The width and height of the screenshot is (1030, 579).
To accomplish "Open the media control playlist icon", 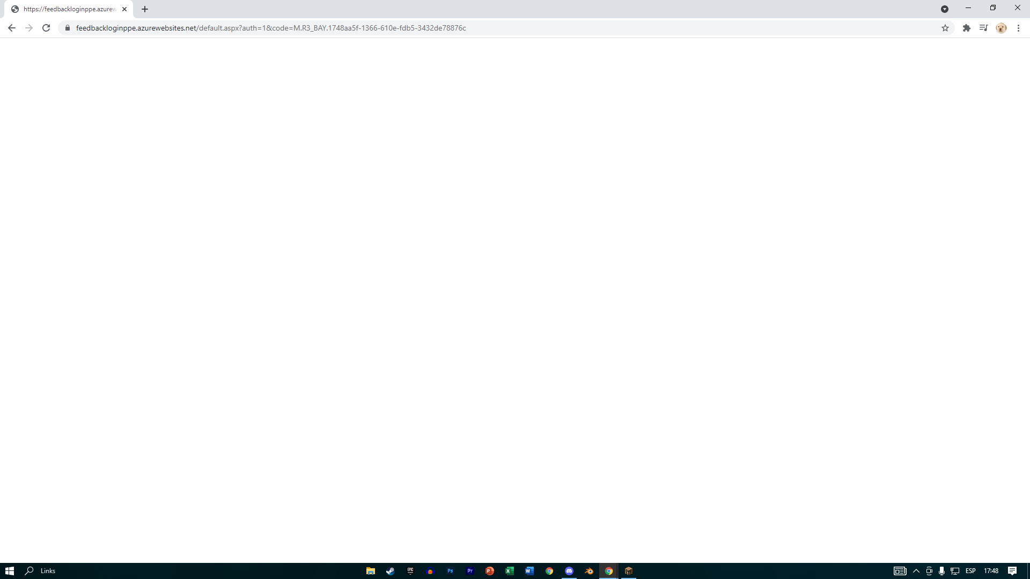I will [983, 28].
